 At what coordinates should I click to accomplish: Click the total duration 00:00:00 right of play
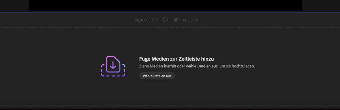(190, 20)
